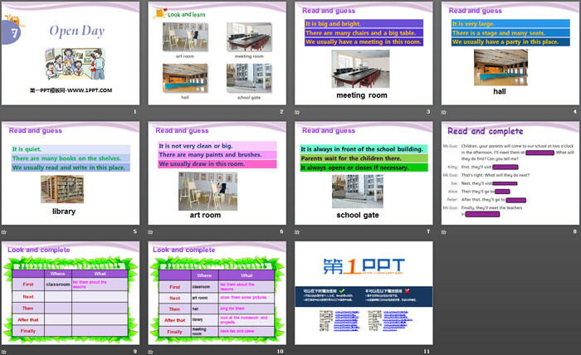Click the animation star icon under slide 7
Viewport: 581px width, 355px height.
tap(297, 232)
